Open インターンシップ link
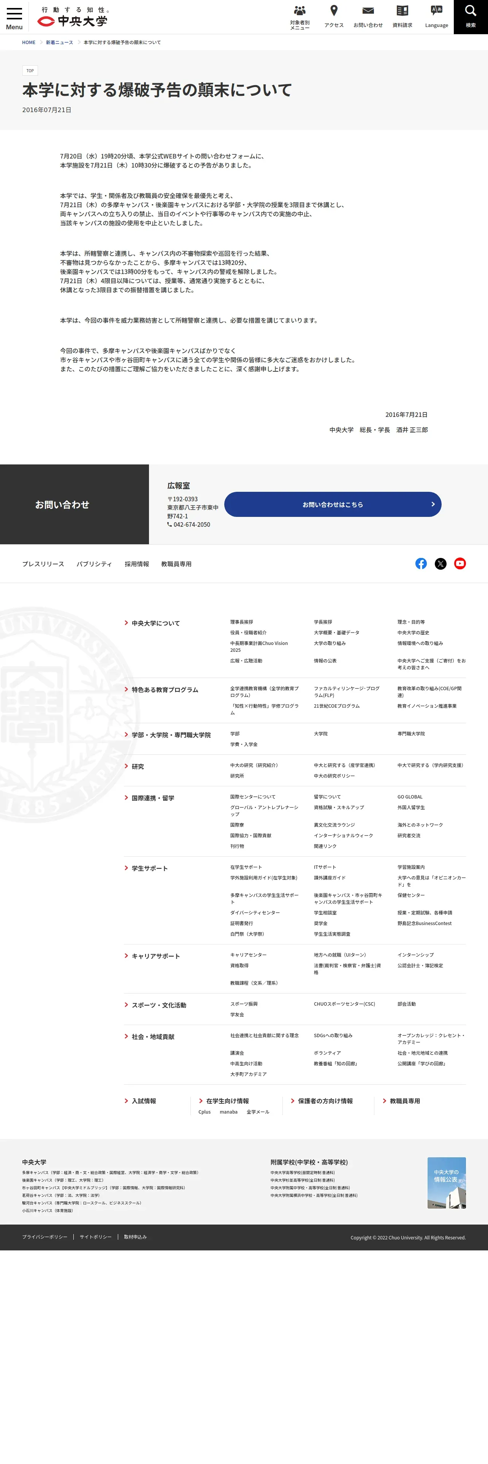This screenshot has width=488, height=1464. pos(416,955)
